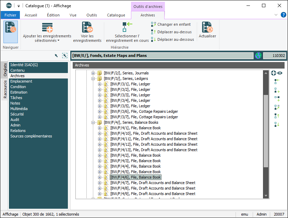Screen dimensions: 288x218
Task: Expand the [BW/F/2/] Series Journals branch
Action: tap(93, 73)
